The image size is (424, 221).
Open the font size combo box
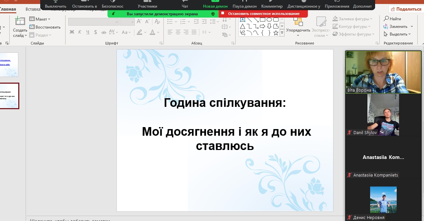click(x=127, y=22)
